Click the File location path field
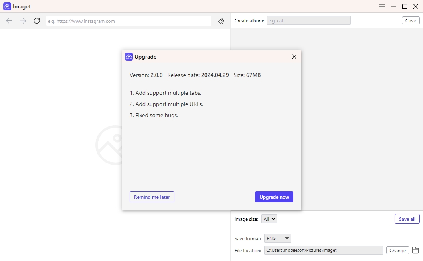 [324, 250]
